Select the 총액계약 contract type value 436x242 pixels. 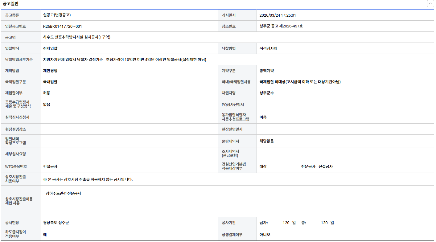267,71
